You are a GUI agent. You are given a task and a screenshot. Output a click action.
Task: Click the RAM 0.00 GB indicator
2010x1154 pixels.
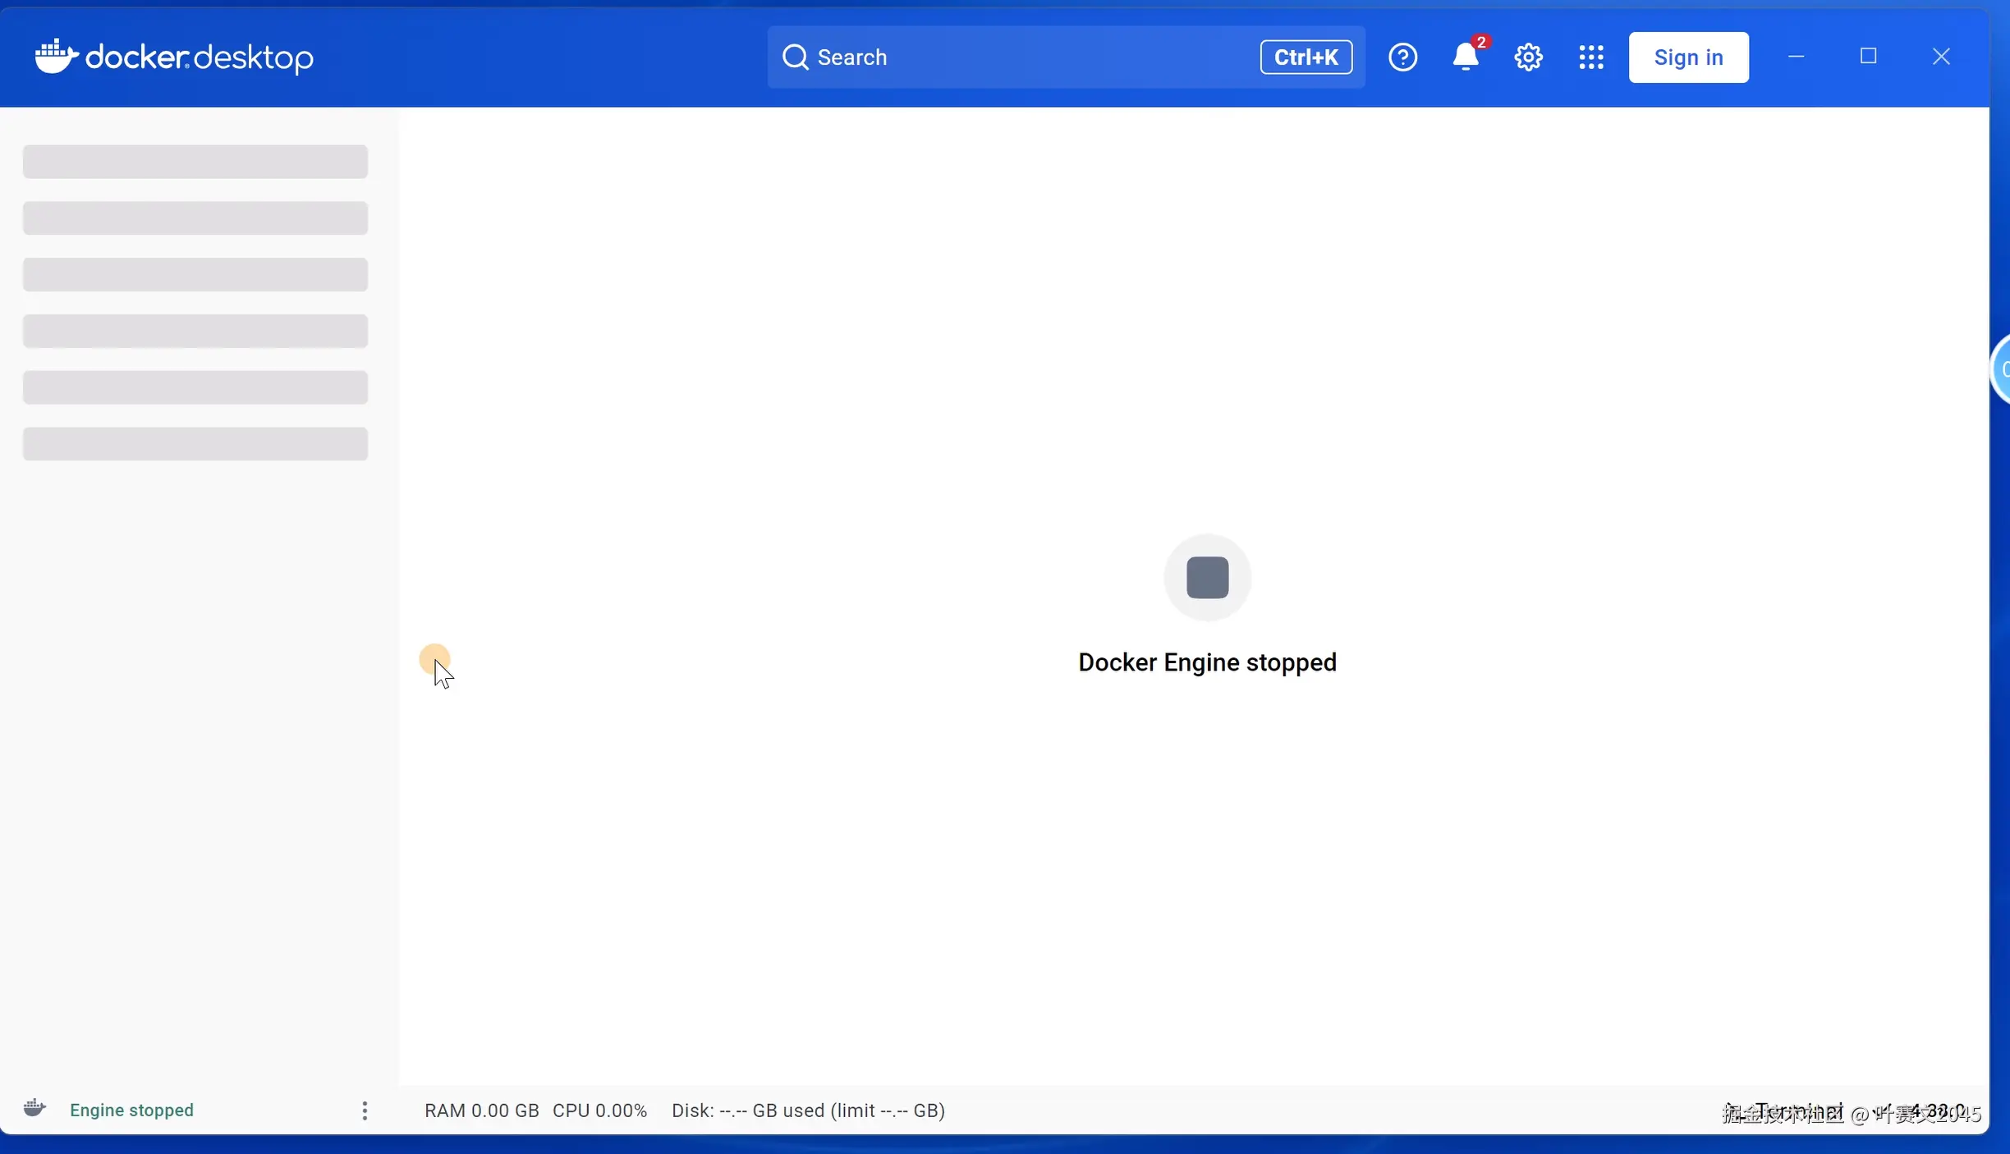pos(481,1110)
